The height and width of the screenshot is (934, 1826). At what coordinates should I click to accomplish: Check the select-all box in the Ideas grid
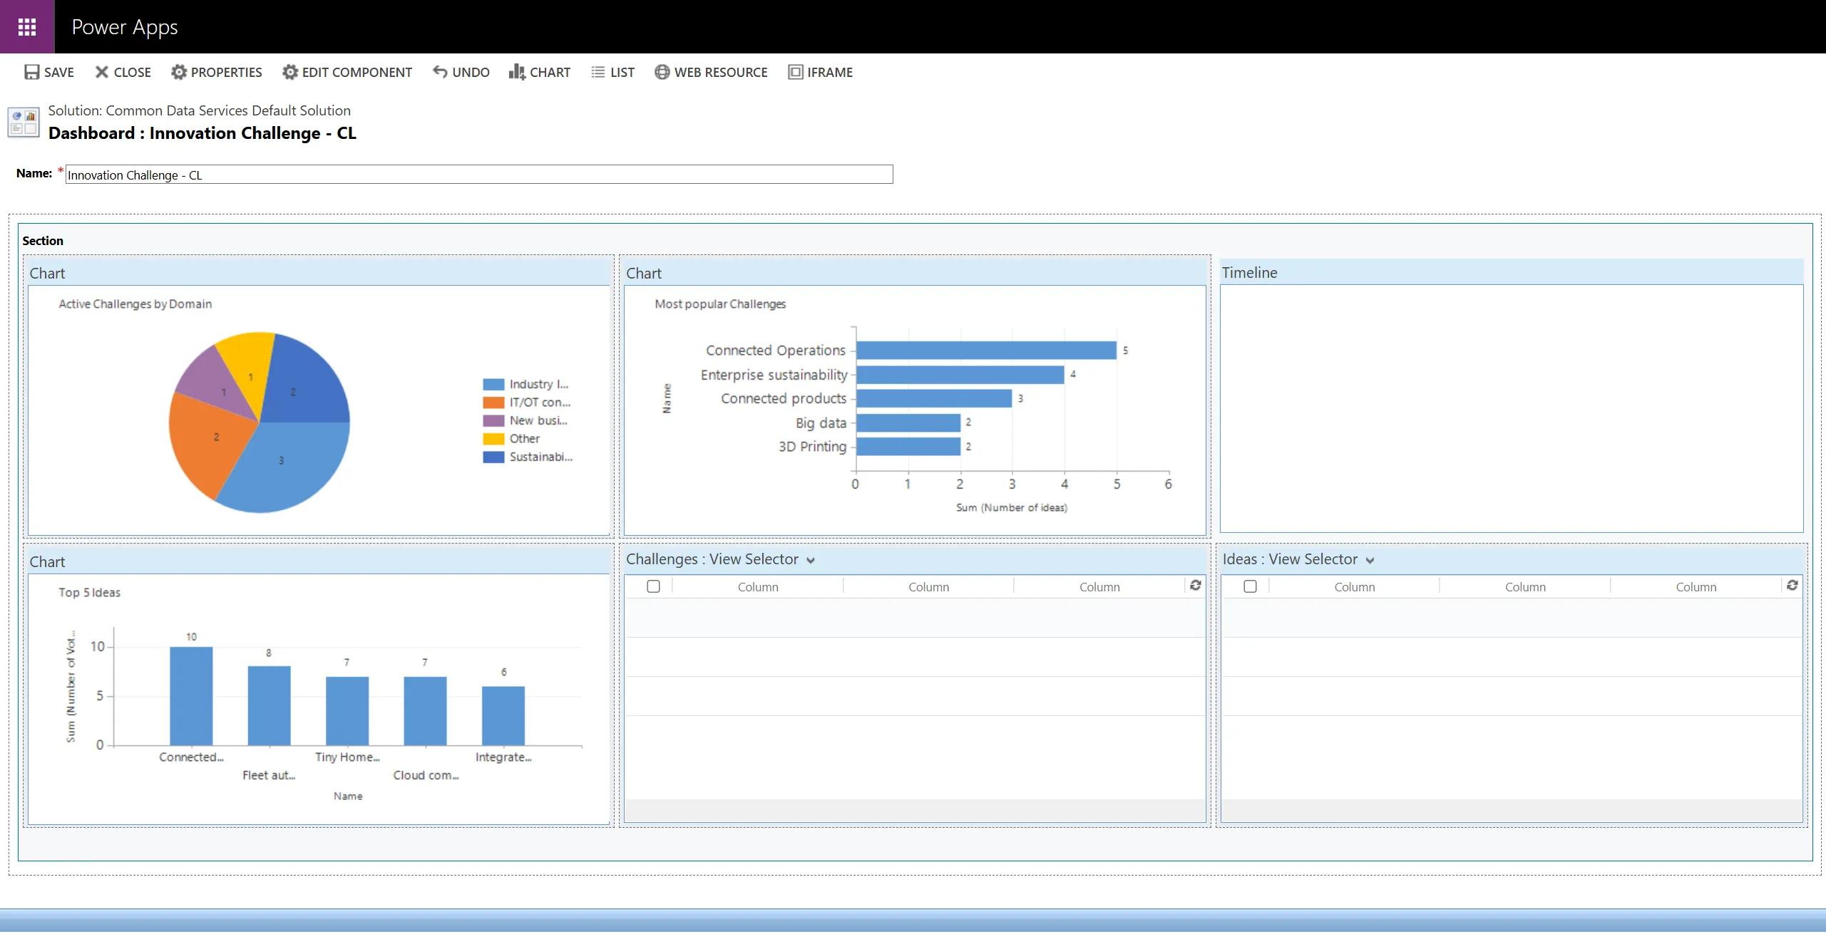pyautogui.click(x=1251, y=586)
